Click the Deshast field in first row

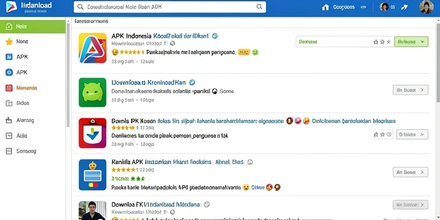tap(345, 42)
